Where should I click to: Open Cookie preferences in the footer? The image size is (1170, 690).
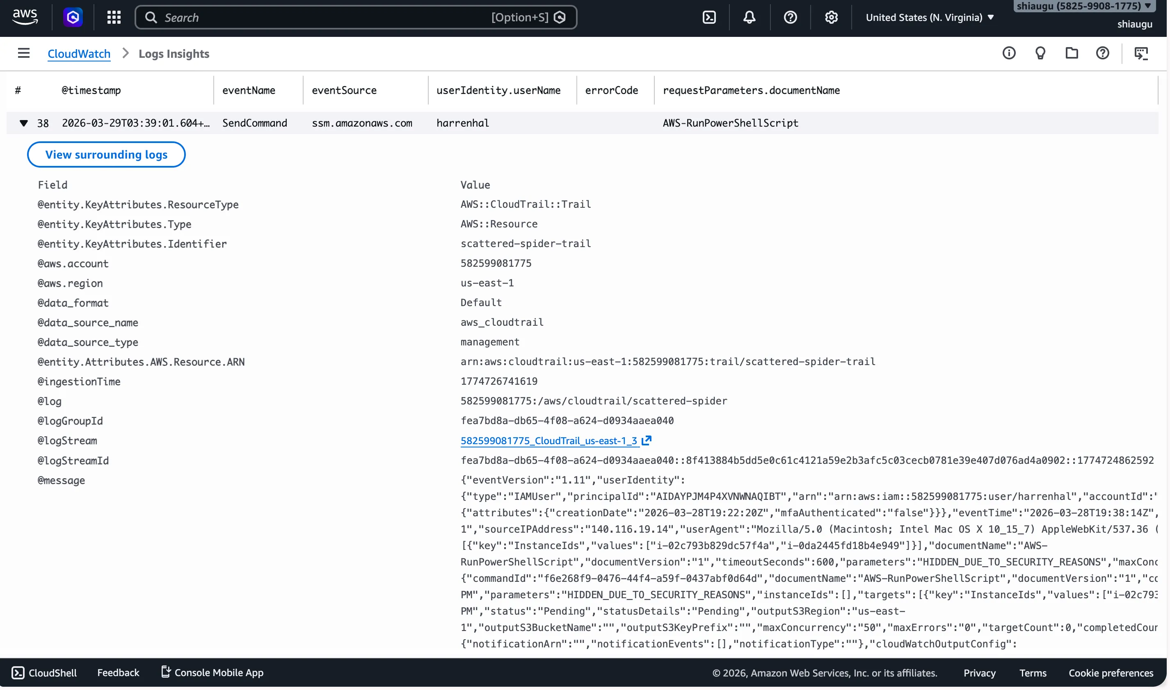1111,673
